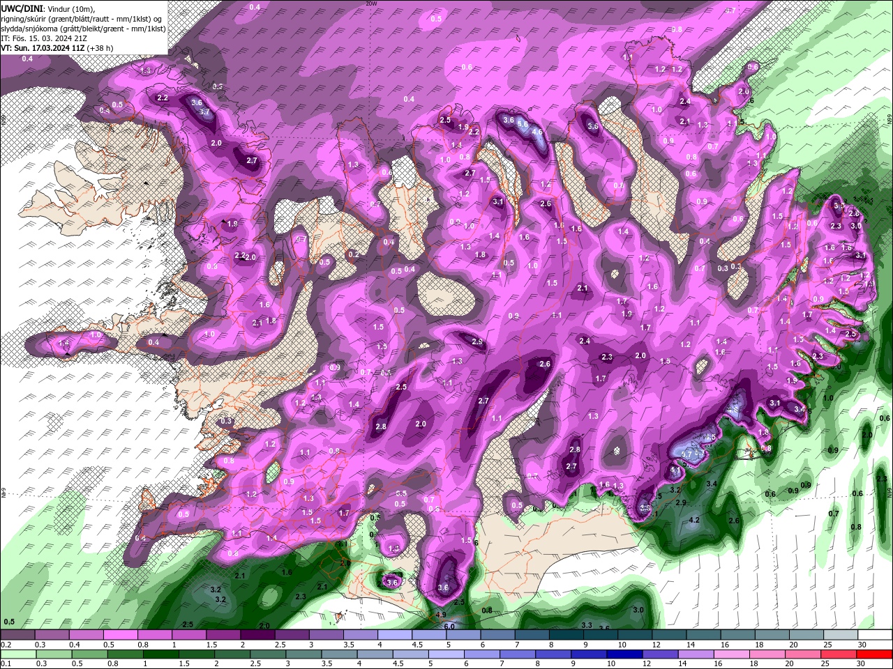The height and width of the screenshot is (669, 893).
Task: Click the '3.3' rain value at the map bottom
Action: pos(587,625)
